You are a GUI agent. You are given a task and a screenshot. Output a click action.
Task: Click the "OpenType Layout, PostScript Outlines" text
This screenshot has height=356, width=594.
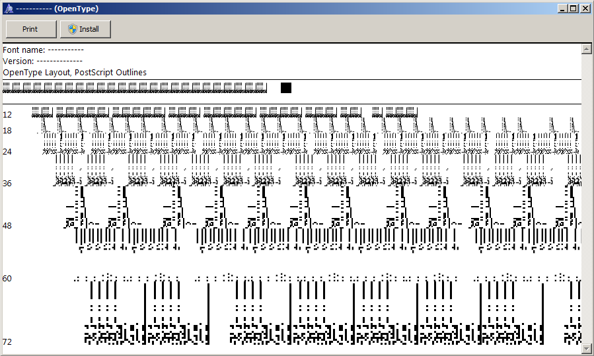(75, 72)
